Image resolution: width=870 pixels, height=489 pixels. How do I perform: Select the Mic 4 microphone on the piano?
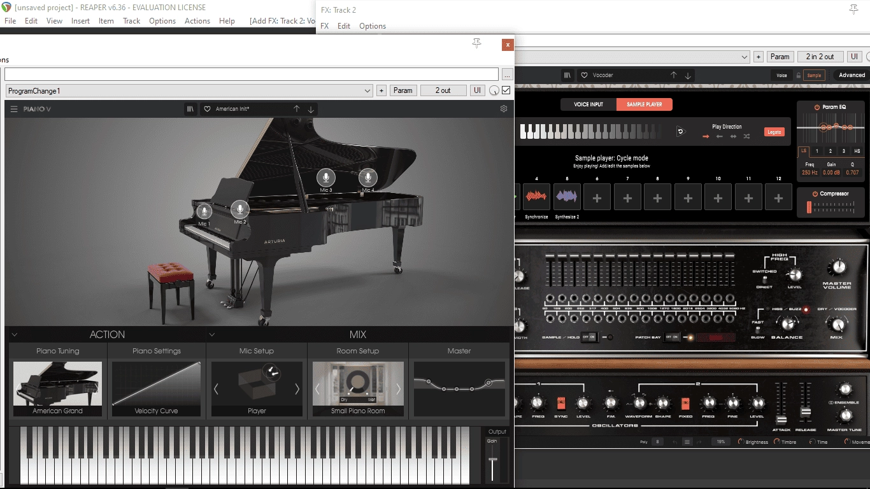pos(367,178)
